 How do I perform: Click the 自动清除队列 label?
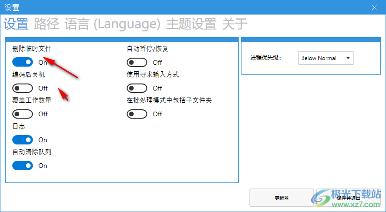(32, 152)
